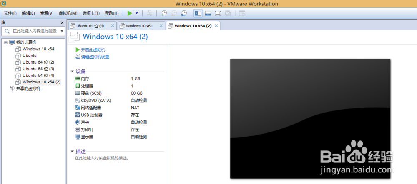Close the 库 library panel

62,23
